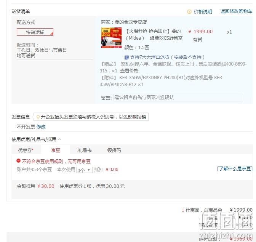Click 金额抵用 ¥30.00 amount text
256x242 pixels.
click(x=35, y=186)
